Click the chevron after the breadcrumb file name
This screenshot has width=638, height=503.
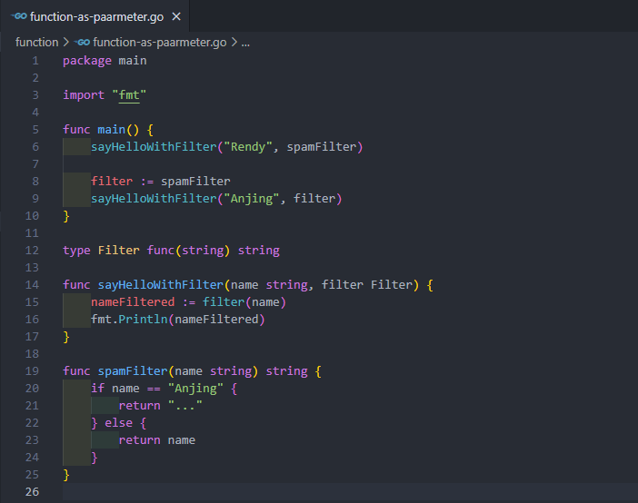234,43
